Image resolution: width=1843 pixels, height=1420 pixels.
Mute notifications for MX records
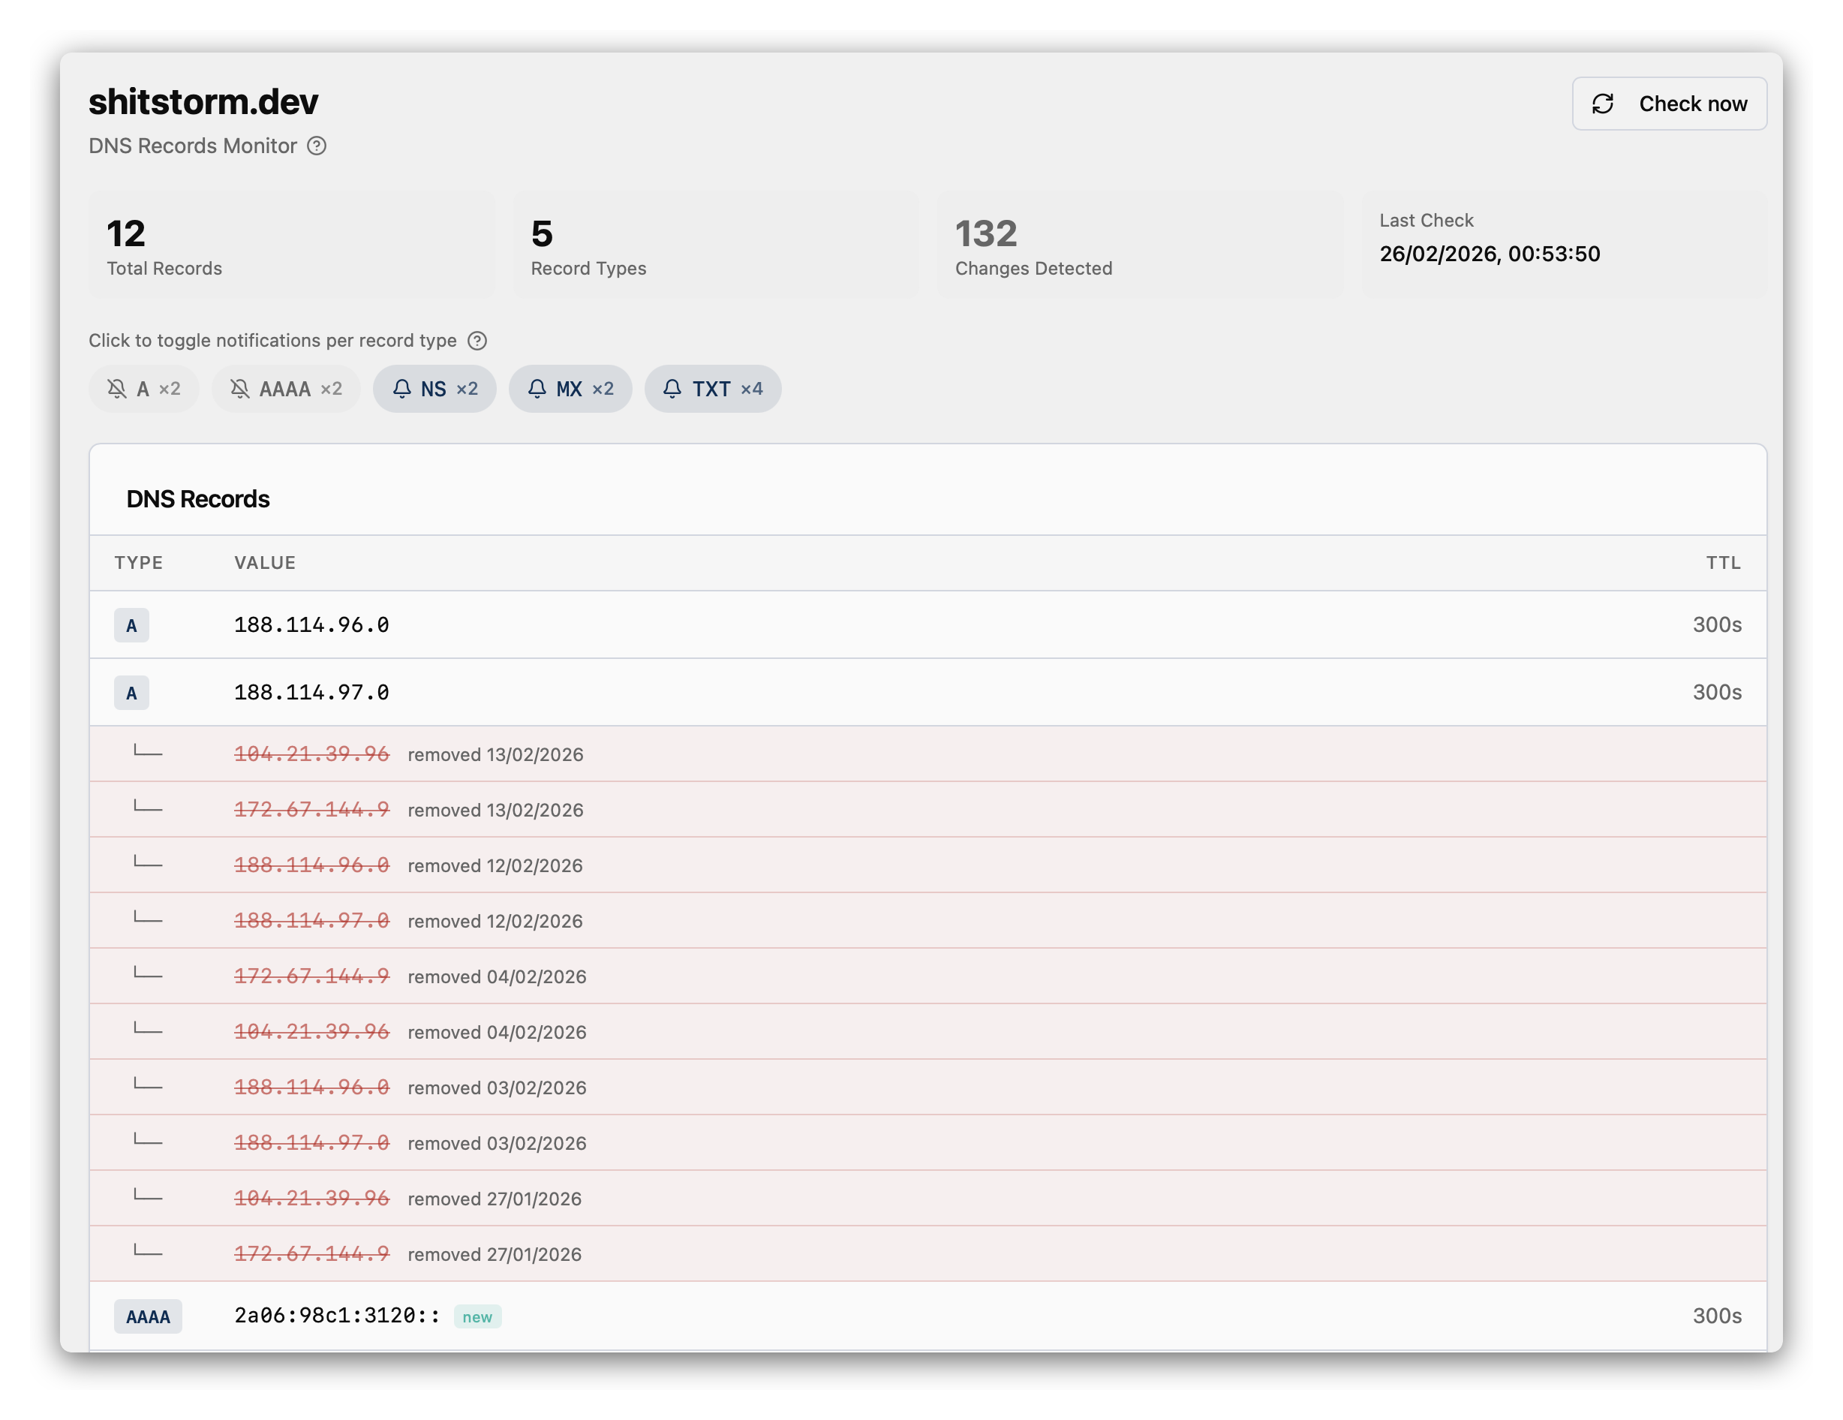[570, 388]
